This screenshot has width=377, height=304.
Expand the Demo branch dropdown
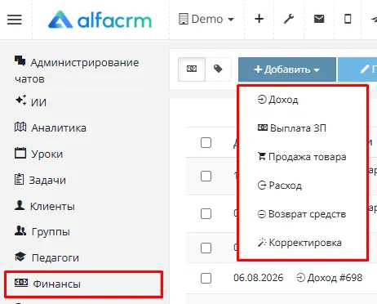coord(206,19)
